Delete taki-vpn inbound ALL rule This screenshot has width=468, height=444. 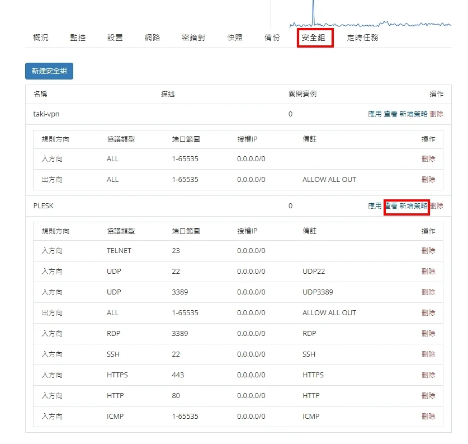(428, 158)
